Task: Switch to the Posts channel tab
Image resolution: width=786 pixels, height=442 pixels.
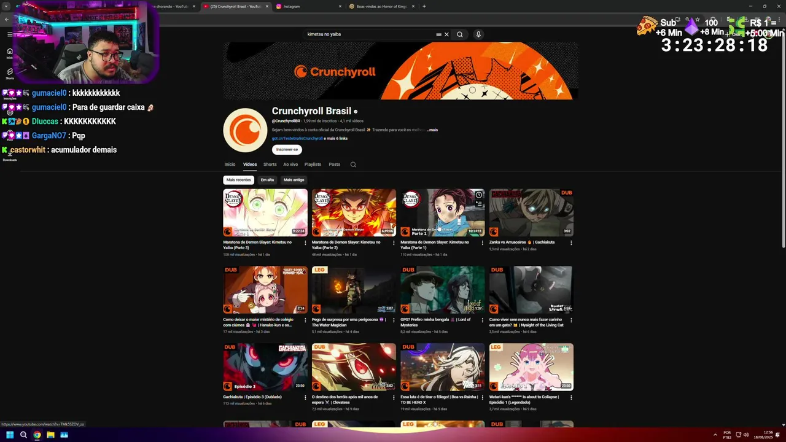Action: point(334,165)
